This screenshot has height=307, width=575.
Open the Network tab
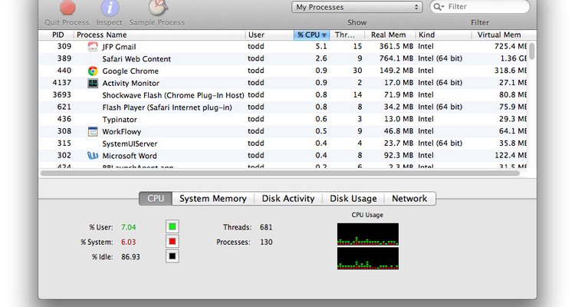[x=409, y=199]
